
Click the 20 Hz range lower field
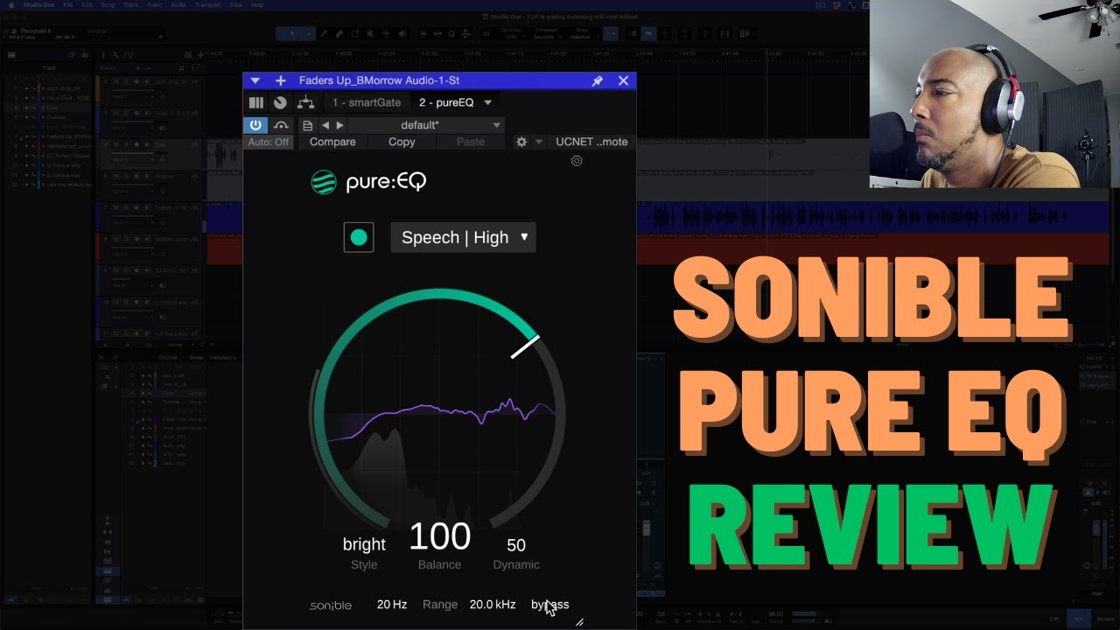[x=392, y=605]
